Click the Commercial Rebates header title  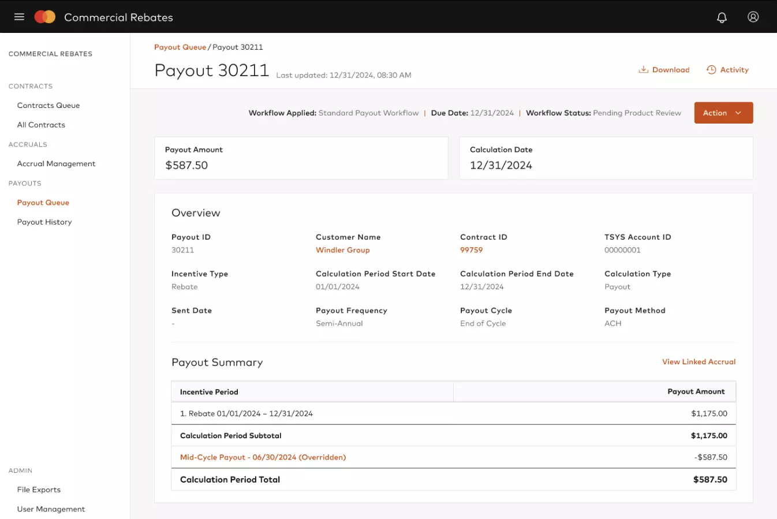[118, 17]
